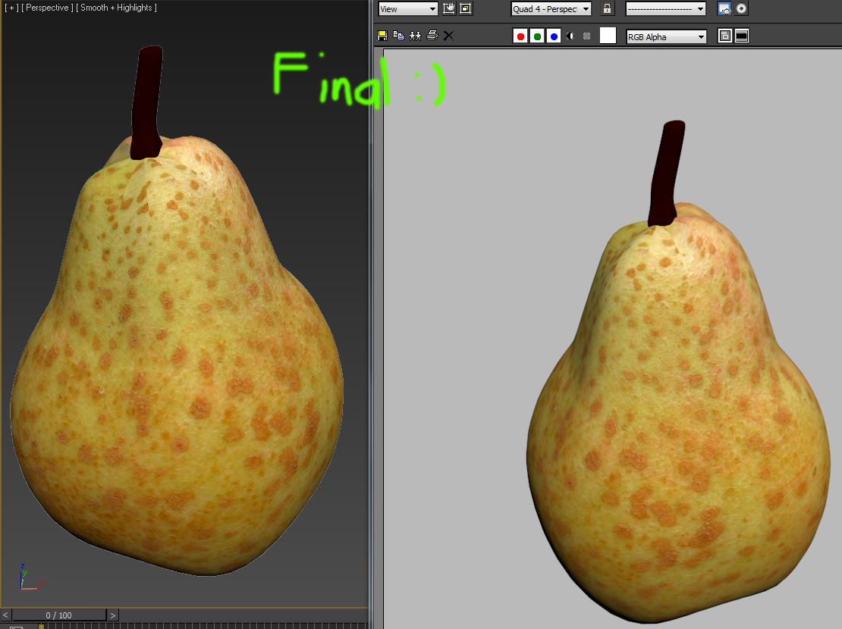Click the white color swatch
842x629 pixels.
coord(608,36)
